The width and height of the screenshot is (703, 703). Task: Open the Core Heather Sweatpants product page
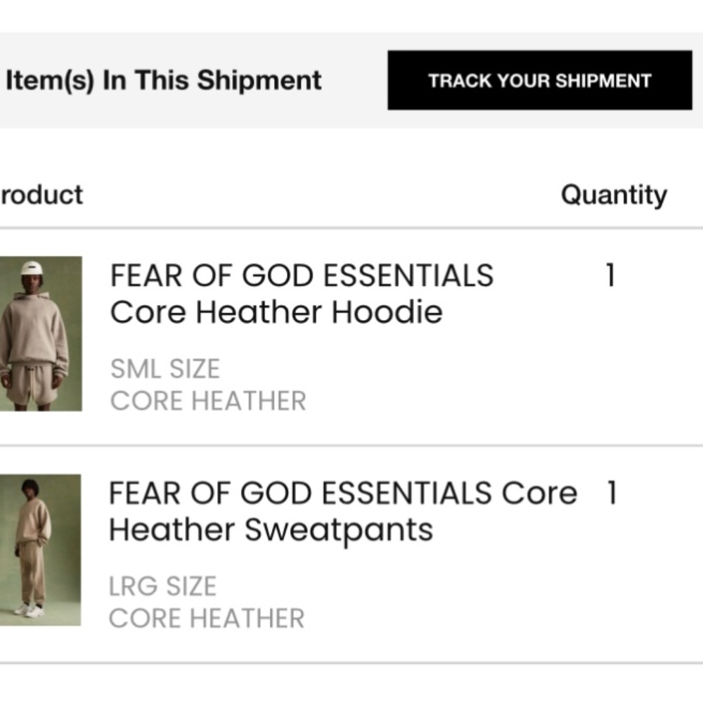click(341, 511)
